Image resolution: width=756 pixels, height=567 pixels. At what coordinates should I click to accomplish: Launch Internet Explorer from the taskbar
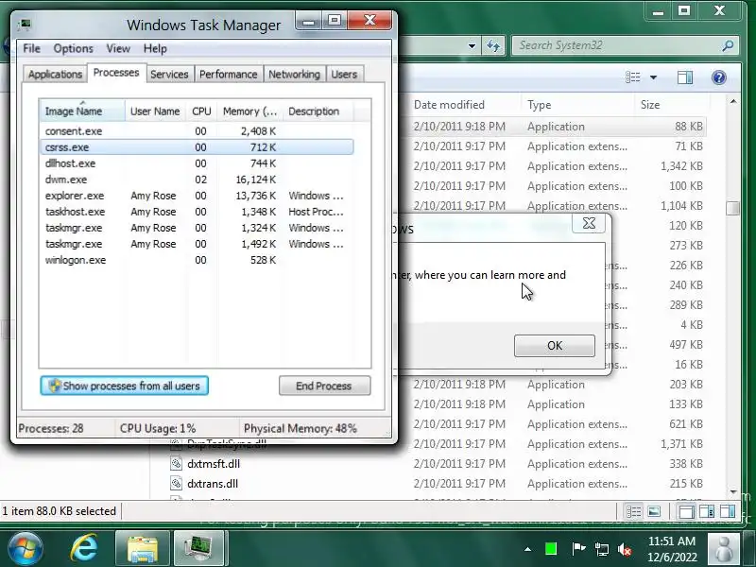(84, 549)
